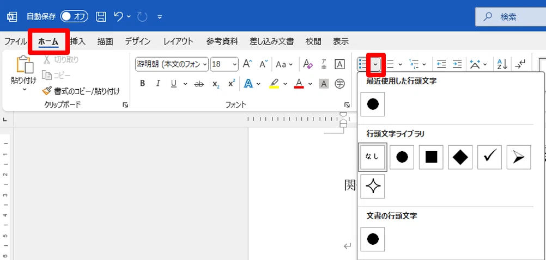Click 書式のコピー/貼り付け format painter

tap(81, 91)
